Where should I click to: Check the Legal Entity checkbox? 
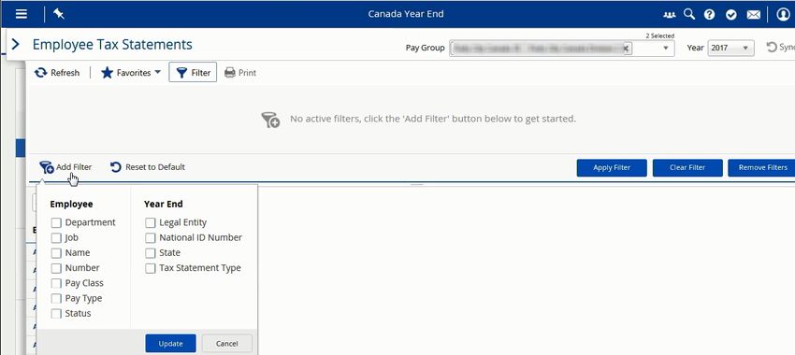tap(150, 223)
